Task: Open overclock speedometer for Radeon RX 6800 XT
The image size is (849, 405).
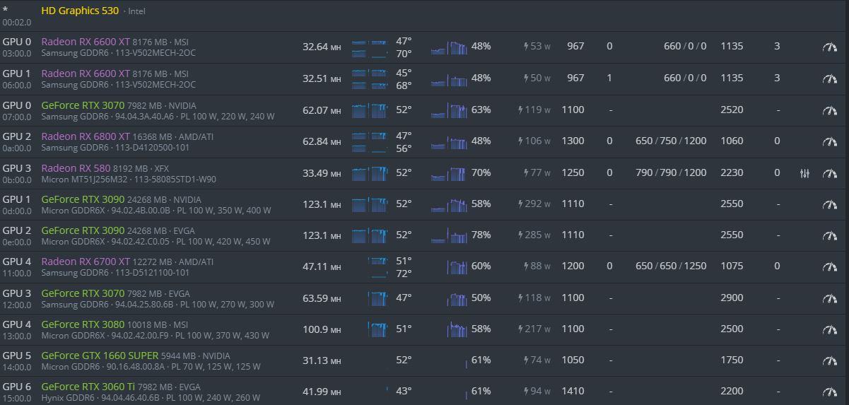Action: click(x=829, y=141)
